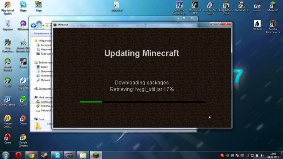283x159 pixels.
Task: Open Skype from the taskbar
Action: point(57,155)
